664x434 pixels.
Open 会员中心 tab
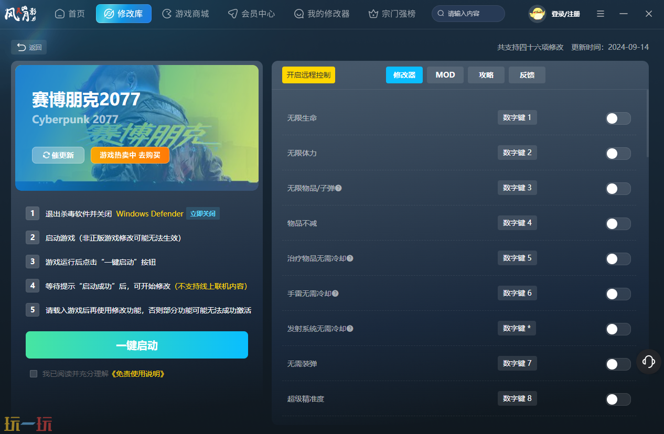click(x=251, y=14)
